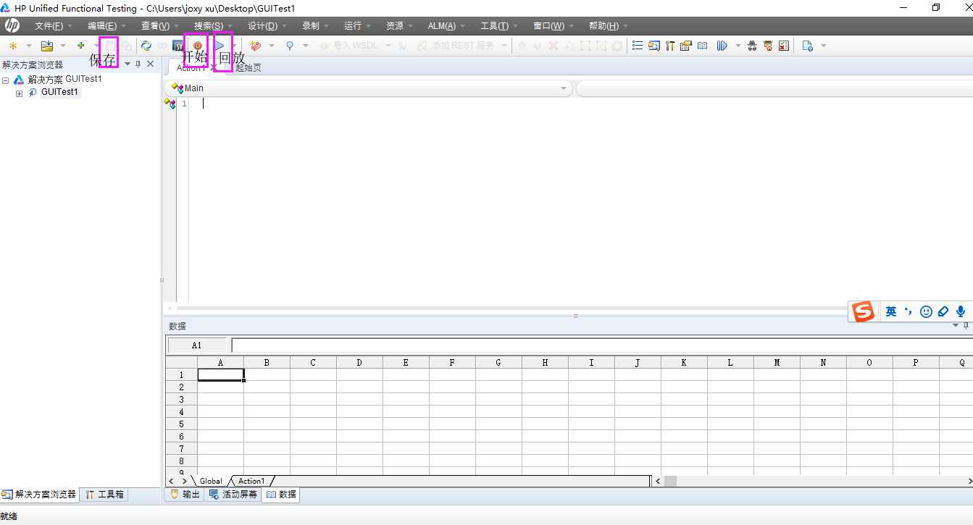Expand the GUITest1 test node
This screenshot has height=525, width=973.
(20, 93)
